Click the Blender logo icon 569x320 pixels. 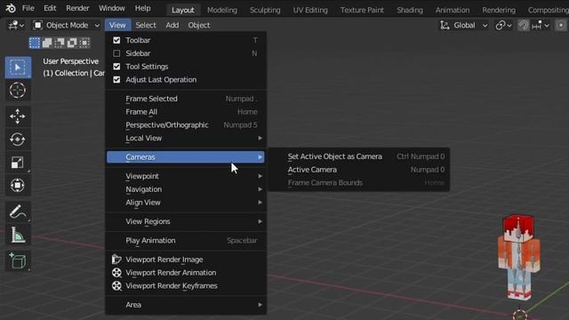(10, 8)
